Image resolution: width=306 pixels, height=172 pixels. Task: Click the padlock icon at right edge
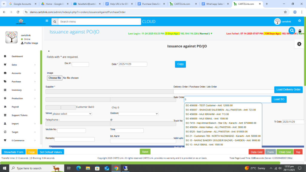tap(300, 31)
